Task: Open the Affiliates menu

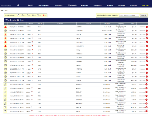Action: coord(85,5)
